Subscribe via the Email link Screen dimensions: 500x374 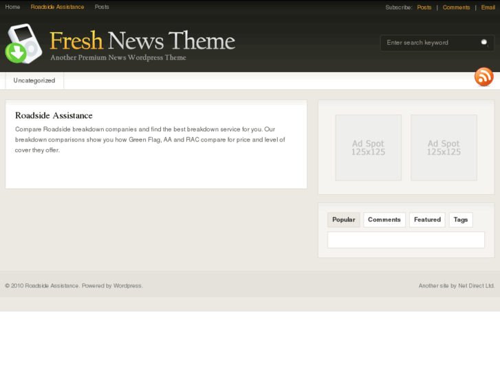pyautogui.click(x=488, y=8)
